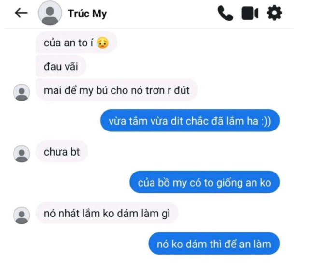Open the Trúc My contact name

pyautogui.click(x=87, y=14)
